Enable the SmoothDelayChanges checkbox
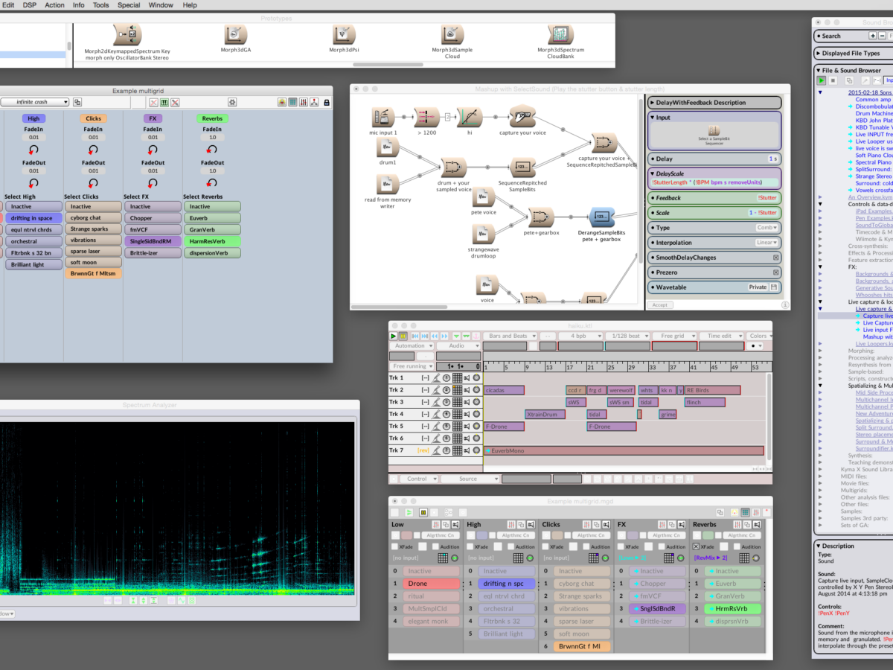893x670 pixels. click(x=775, y=258)
